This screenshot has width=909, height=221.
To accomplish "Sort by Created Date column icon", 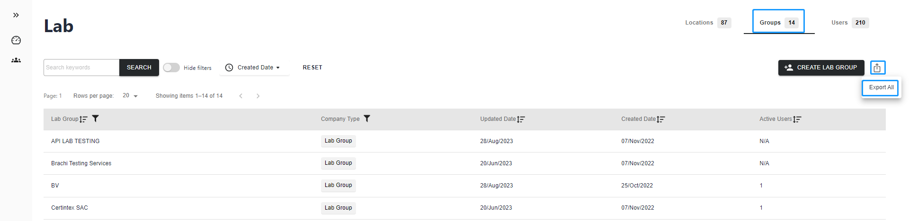I will (x=661, y=119).
